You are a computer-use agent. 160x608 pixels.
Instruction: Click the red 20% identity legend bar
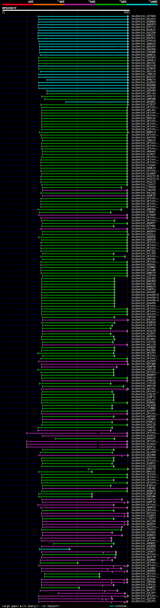point(18,4)
